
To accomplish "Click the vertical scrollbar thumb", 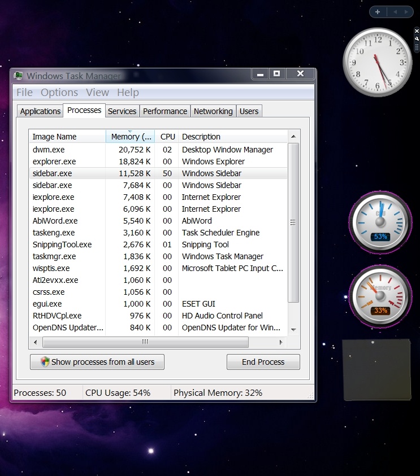I will coord(293,222).
